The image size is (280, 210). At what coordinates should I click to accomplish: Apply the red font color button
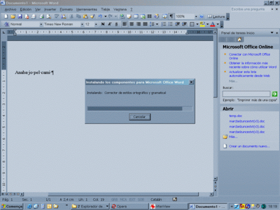[212, 24]
